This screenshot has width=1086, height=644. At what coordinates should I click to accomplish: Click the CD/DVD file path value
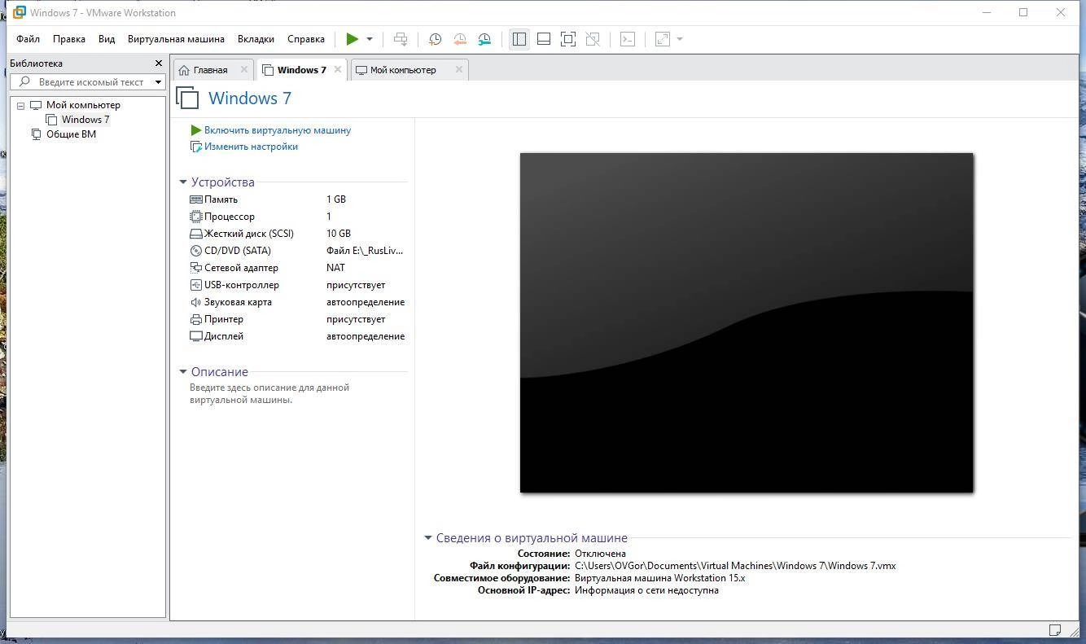click(x=365, y=251)
